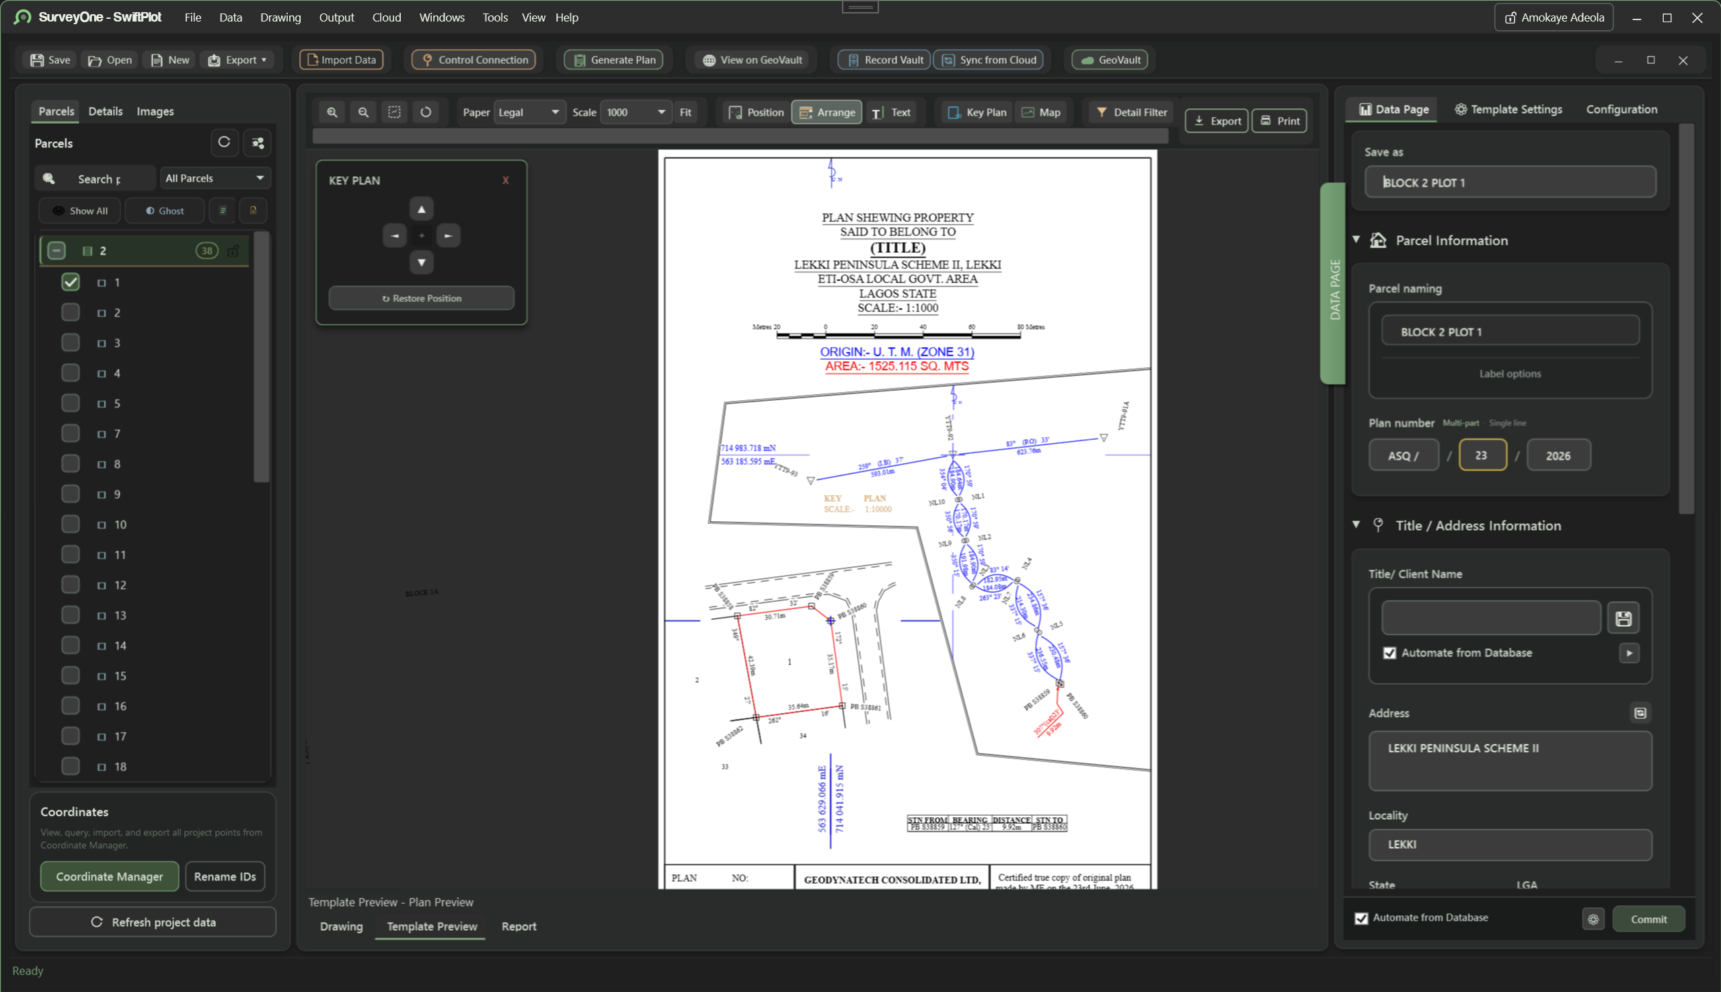Check the parcel 5 checkbox
The height and width of the screenshot is (992, 1721).
point(70,404)
